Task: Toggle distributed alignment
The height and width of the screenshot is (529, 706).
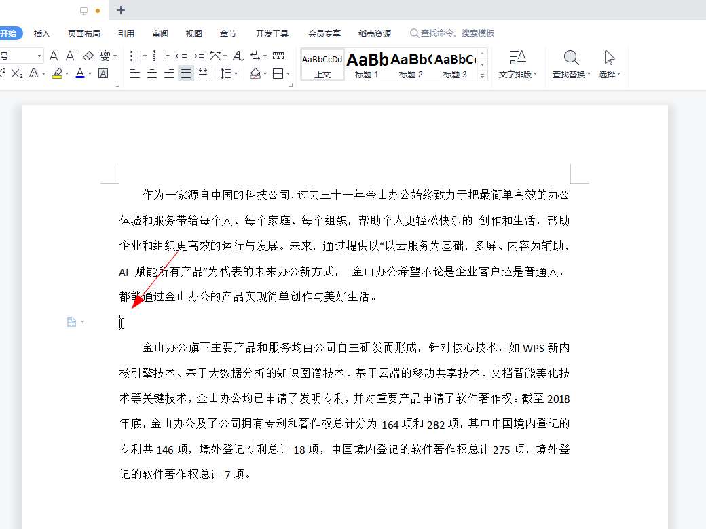Action: click(x=203, y=73)
